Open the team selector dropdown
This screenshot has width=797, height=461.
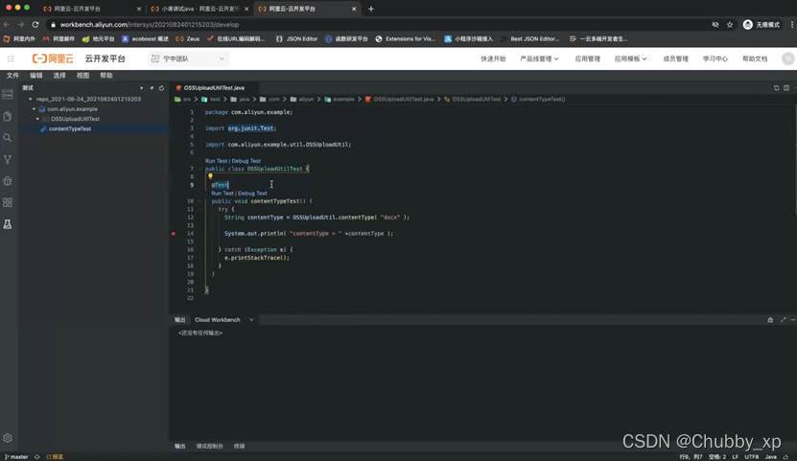click(x=188, y=58)
